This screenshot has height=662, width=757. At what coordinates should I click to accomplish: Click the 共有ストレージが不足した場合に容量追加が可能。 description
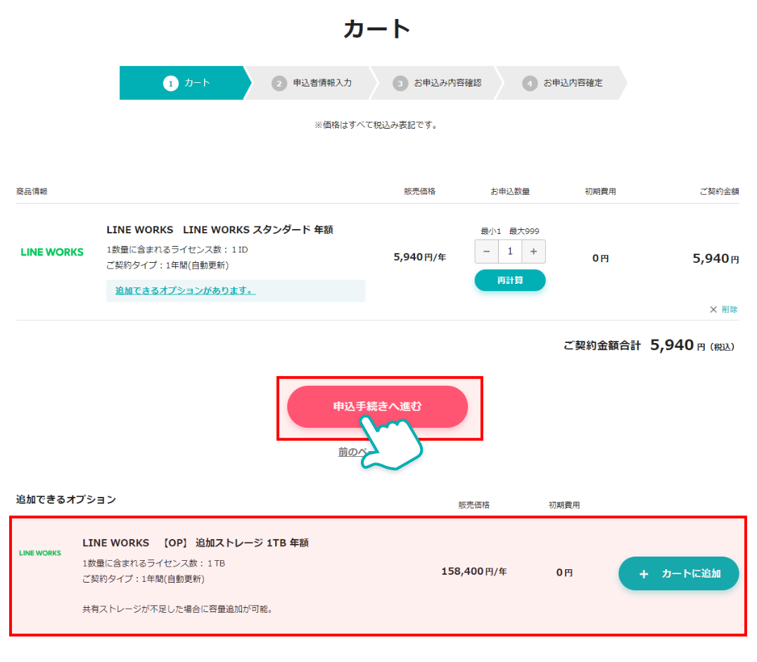(x=179, y=609)
